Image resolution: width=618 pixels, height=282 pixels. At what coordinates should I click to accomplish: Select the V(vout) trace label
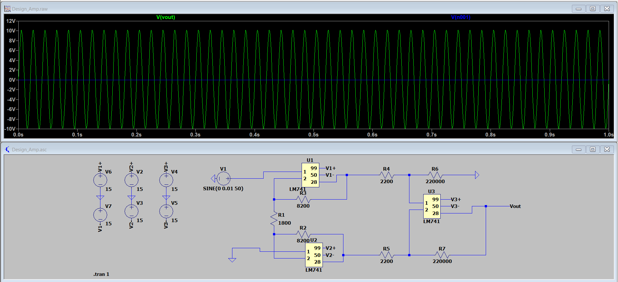(x=166, y=17)
